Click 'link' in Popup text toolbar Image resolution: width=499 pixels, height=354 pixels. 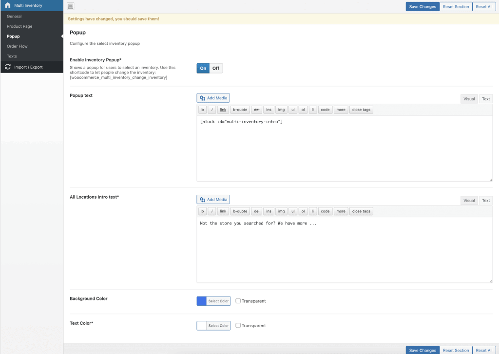pos(223,110)
